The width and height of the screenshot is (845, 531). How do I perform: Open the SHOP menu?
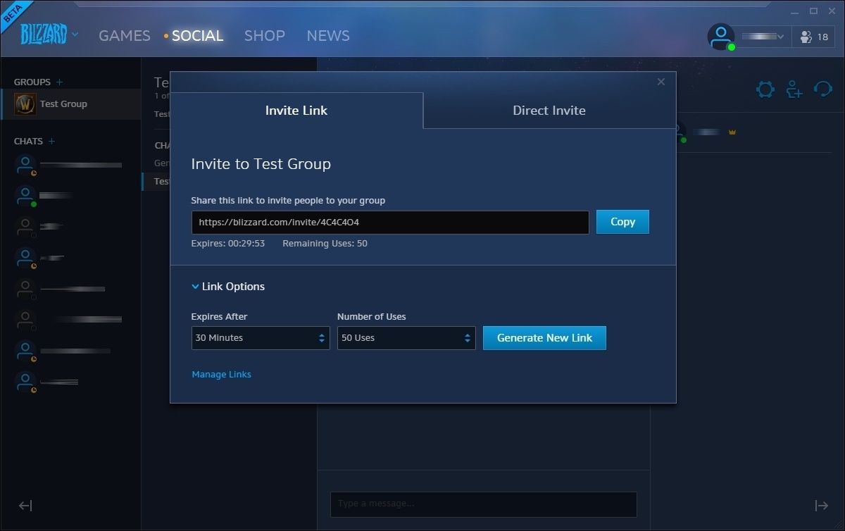264,36
